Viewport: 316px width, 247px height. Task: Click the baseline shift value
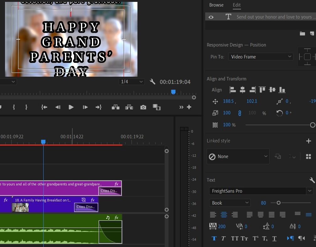pyautogui.click(x=299, y=226)
